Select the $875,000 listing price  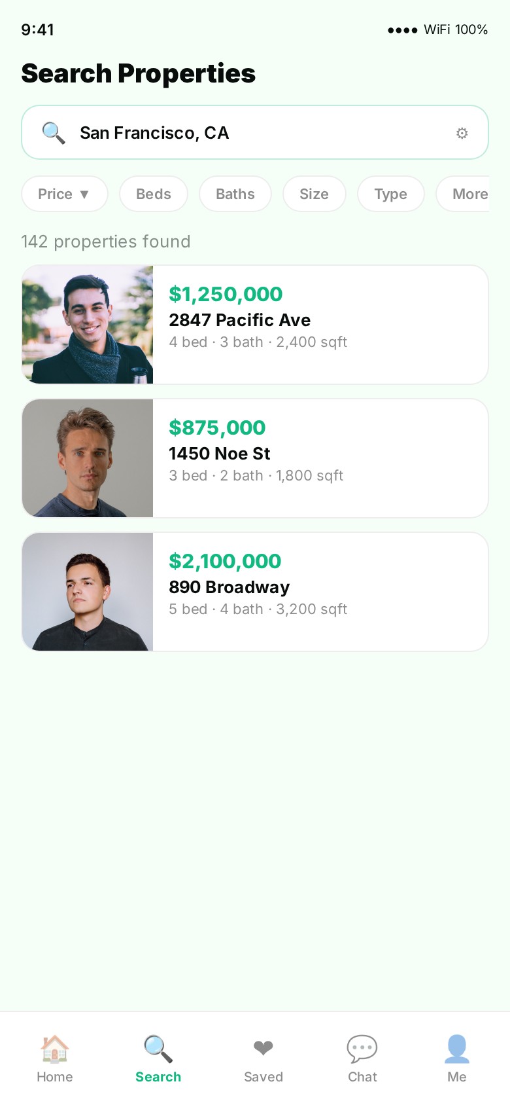tap(217, 428)
